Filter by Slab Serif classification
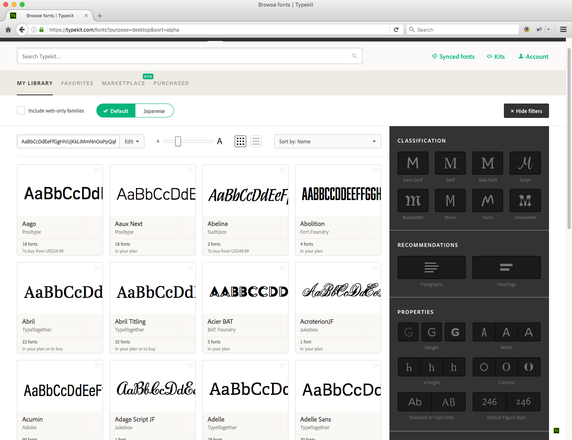 tap(487, 163)
